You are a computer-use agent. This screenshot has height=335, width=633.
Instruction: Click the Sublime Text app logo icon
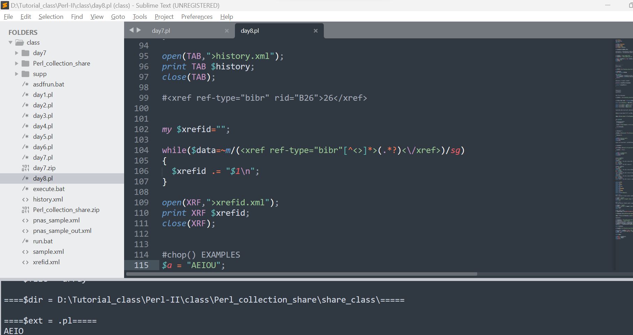[x=5, y=5]
